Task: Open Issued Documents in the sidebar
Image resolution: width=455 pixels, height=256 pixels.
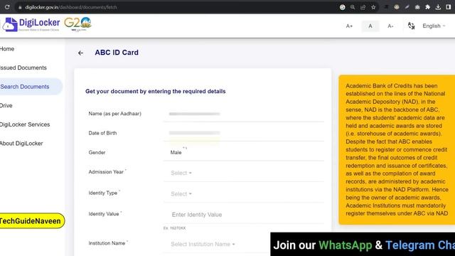Action: click(23, 68)
